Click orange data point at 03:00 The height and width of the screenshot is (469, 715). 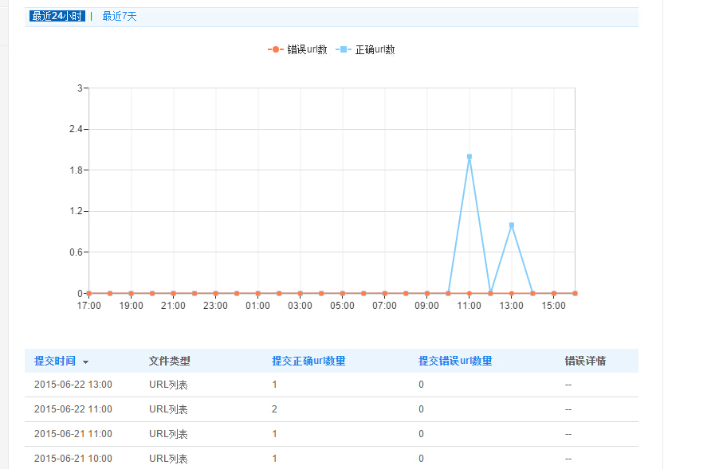[x=301, y=293]
